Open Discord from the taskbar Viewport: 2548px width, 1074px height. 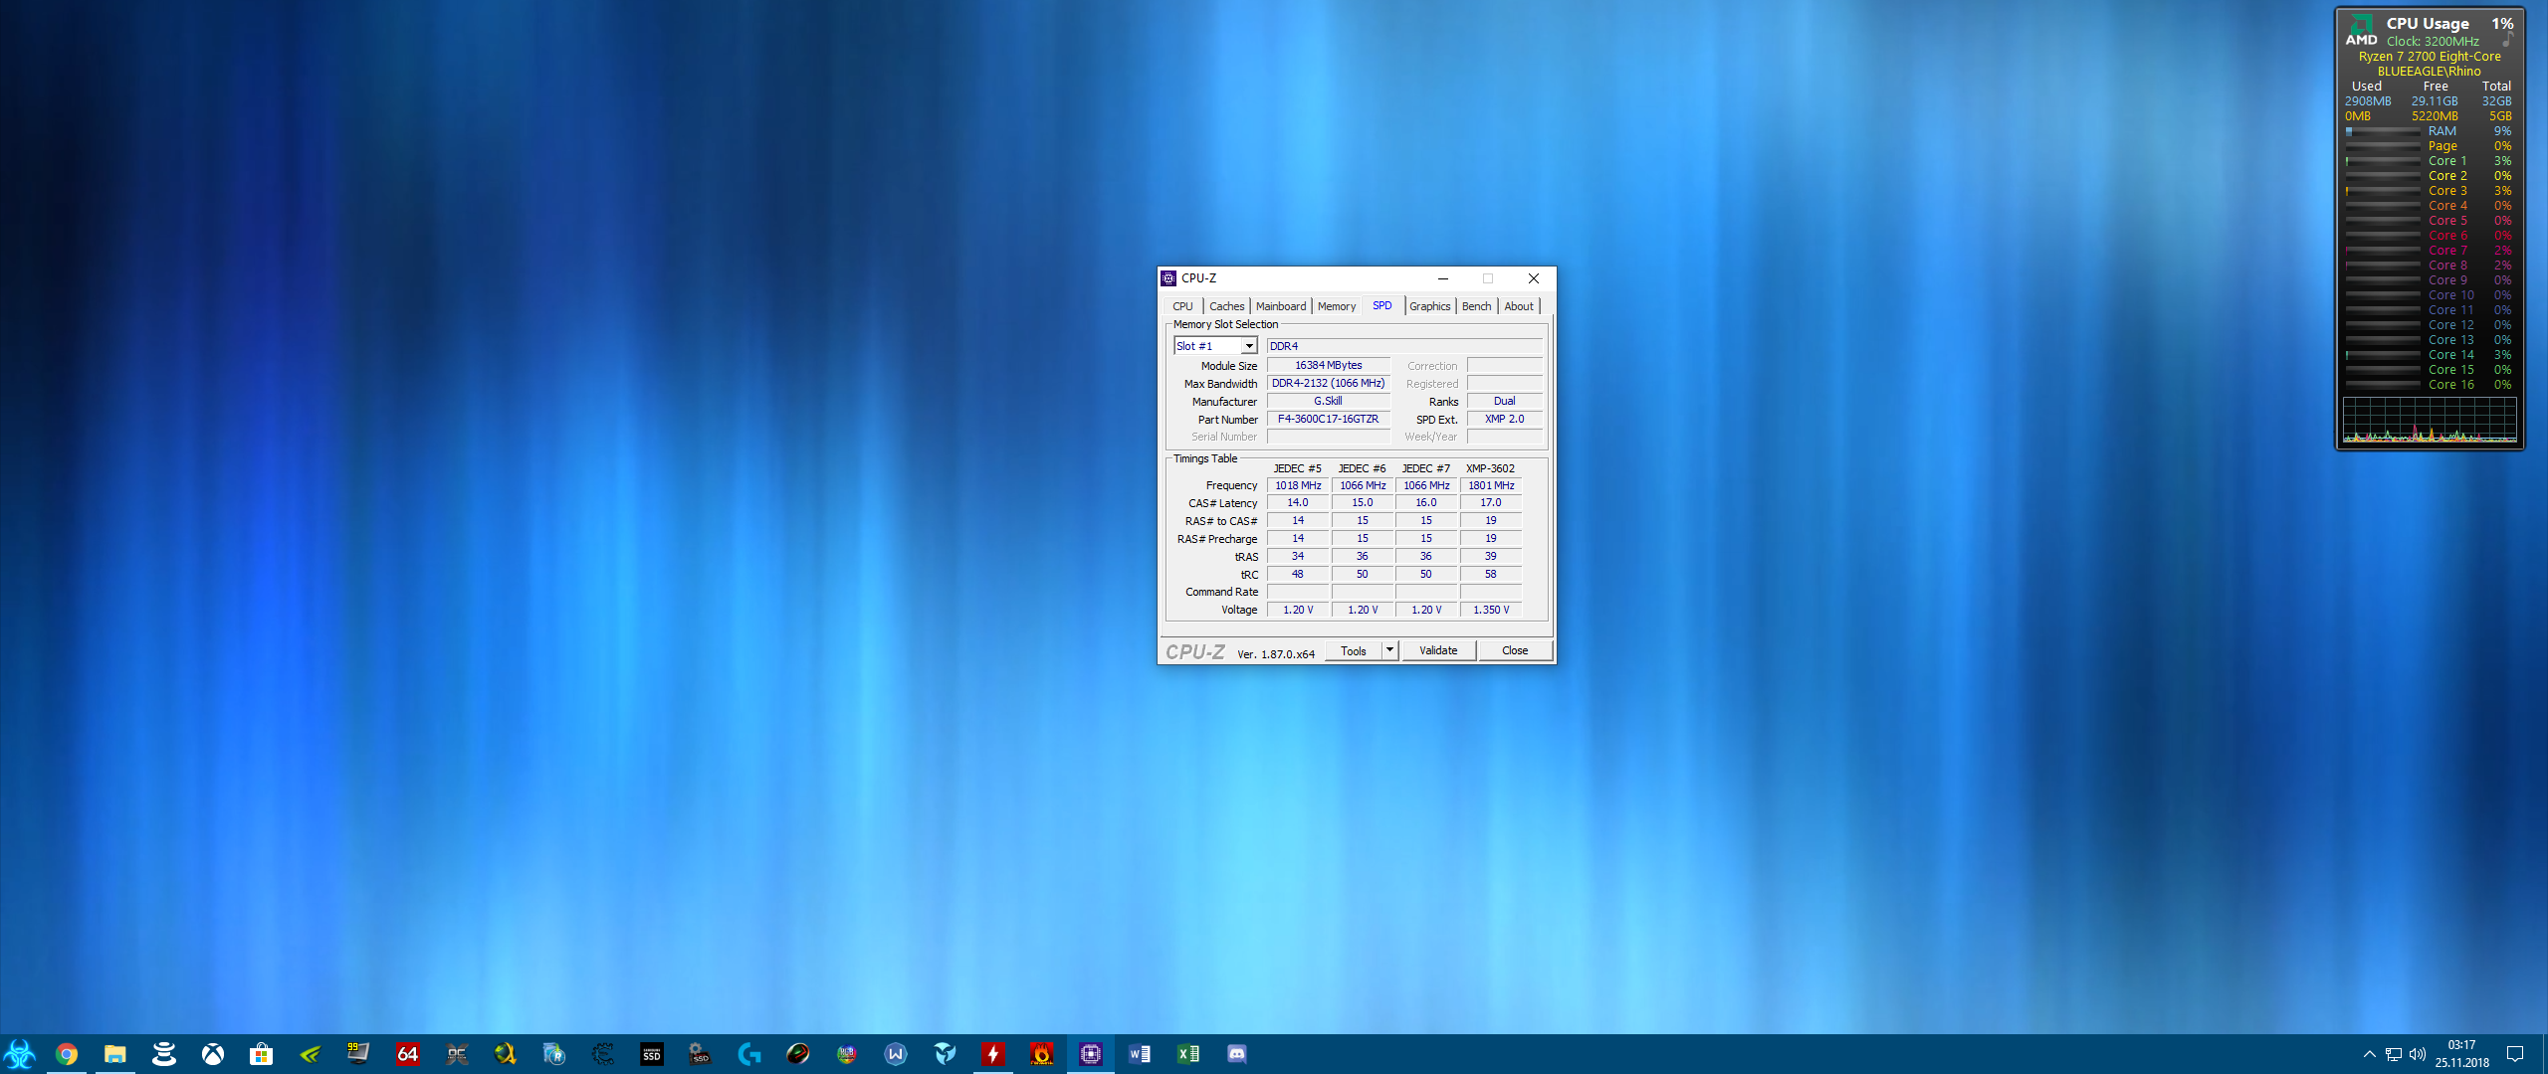1237,1054
